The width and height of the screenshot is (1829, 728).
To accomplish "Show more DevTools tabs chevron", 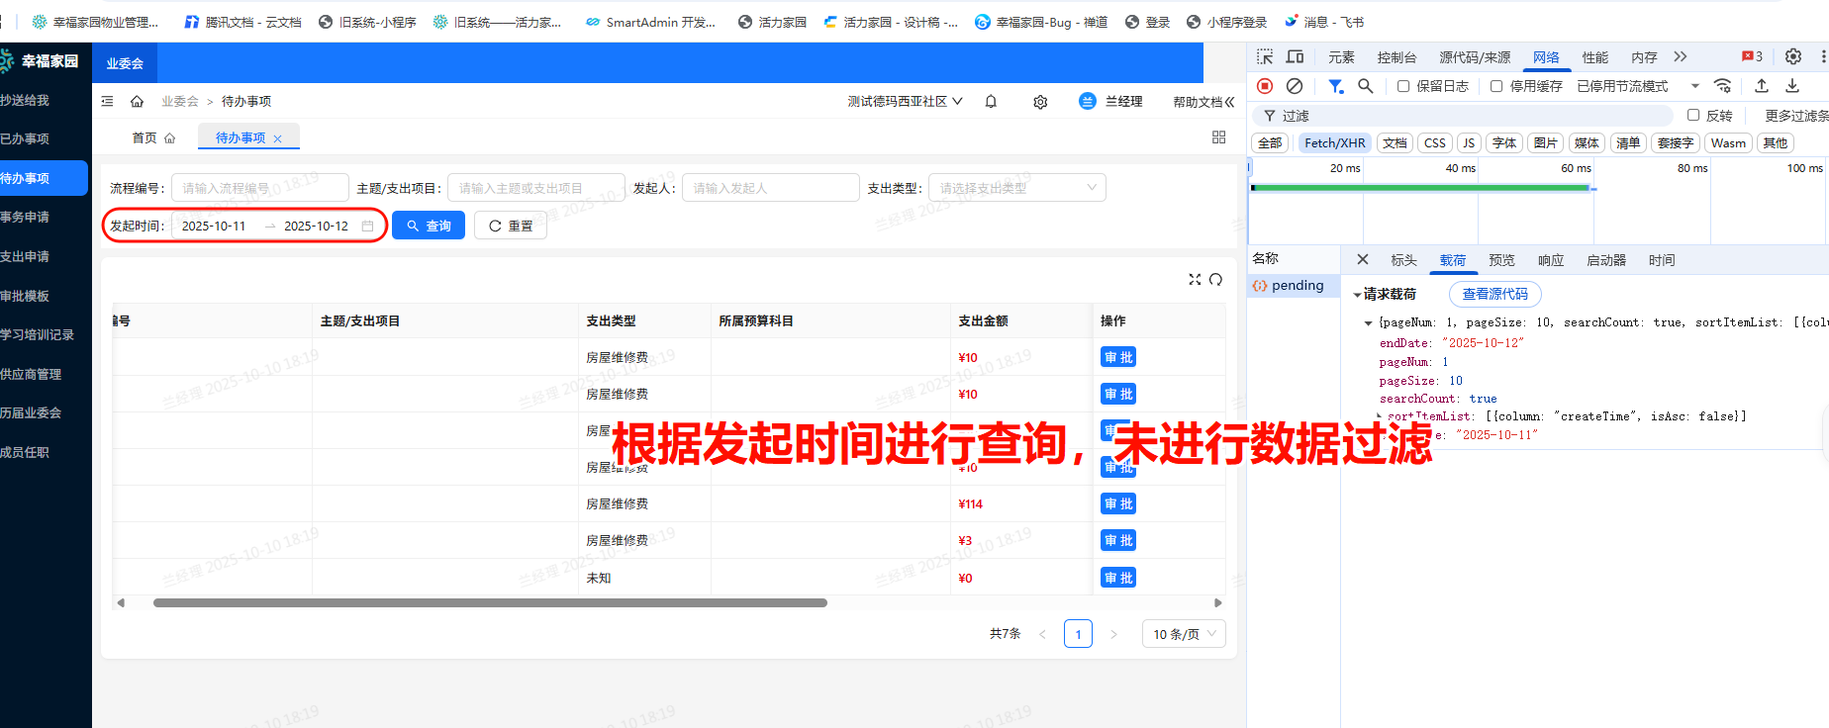I will click(x=1681, y=56).
